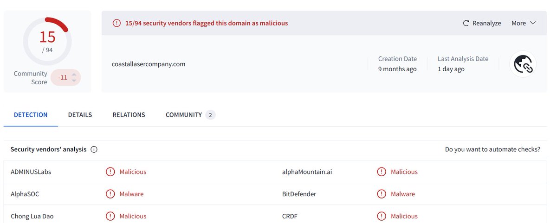The image size is (557, 223).
Task: Click Last Analysis Date value '1 day ago'
Action: point(451,69)
